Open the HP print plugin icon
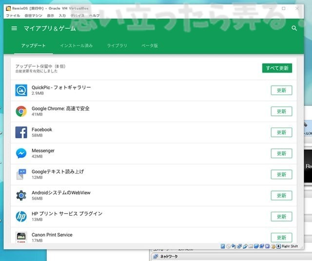Image resolution: width=312 pixels, height=261 pixels. click(x=21, y=217)
